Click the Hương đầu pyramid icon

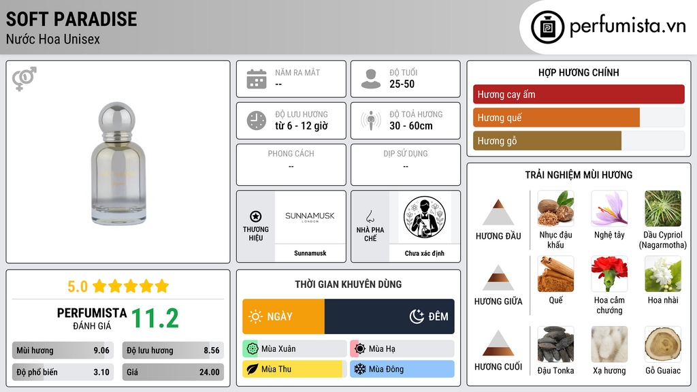498,212
